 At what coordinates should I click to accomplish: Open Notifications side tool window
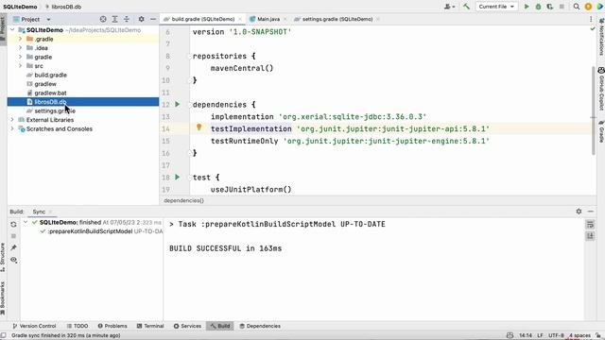click(x=601, y=37)
